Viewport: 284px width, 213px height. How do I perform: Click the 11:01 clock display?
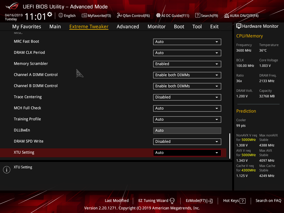(x=35, y=17)
